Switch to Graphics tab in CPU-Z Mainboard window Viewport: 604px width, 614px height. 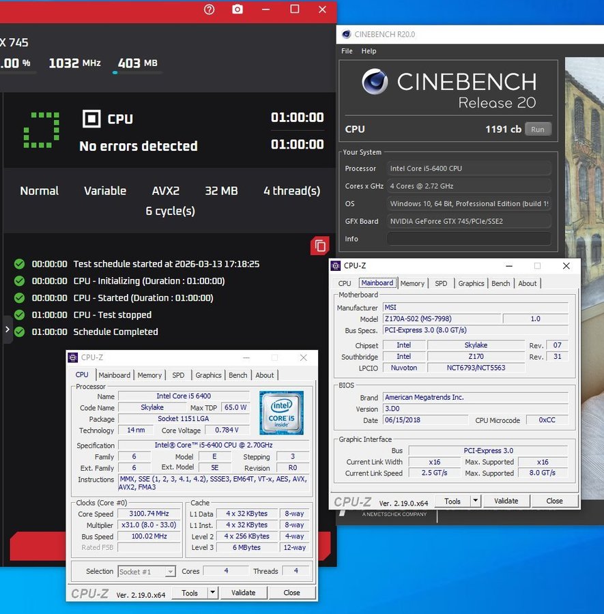coord(471,283)
